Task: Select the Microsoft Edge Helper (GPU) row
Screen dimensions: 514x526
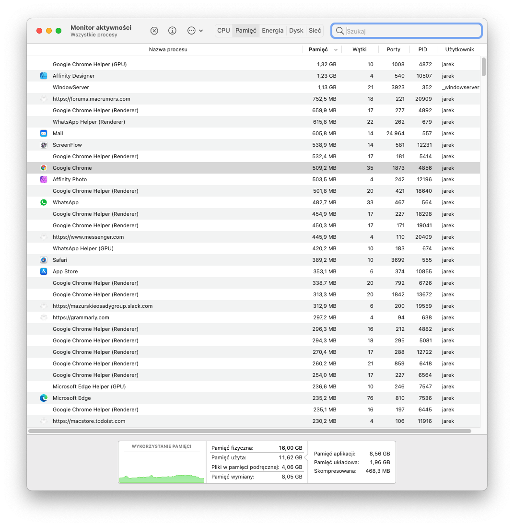Action: [253, 387]
